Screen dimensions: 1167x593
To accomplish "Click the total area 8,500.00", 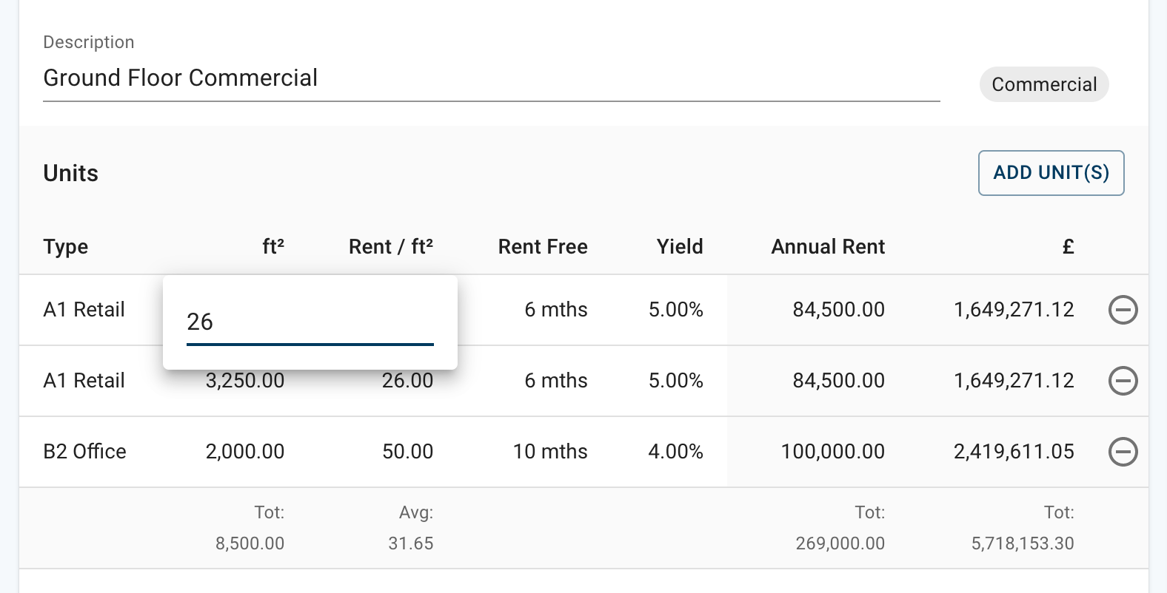I will 250,543.
